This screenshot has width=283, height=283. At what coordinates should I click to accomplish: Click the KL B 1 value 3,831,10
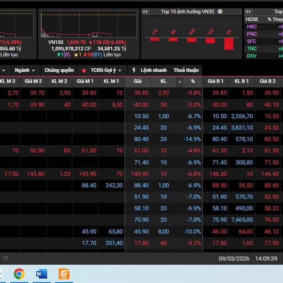(242, 128)
